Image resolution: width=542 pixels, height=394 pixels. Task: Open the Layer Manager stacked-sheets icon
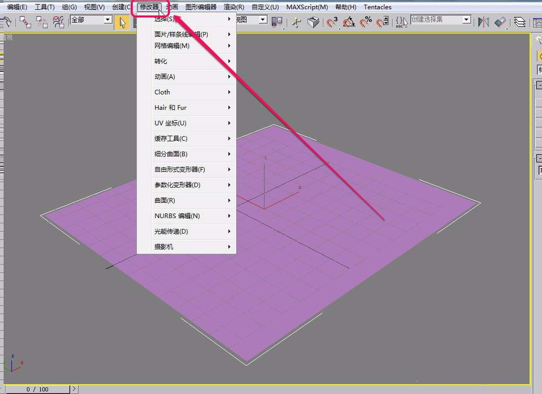(x=520, y=22)
